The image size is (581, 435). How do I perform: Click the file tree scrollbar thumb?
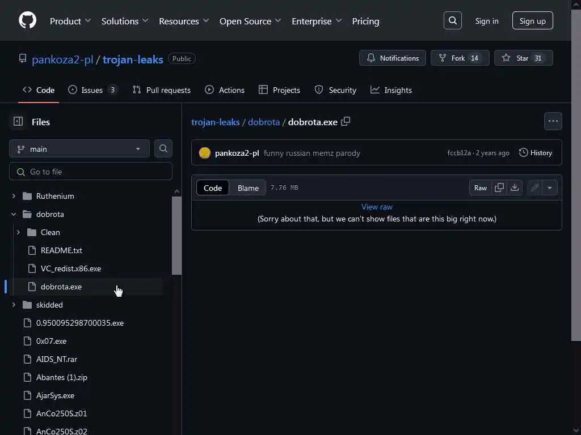tap(177, 235)
